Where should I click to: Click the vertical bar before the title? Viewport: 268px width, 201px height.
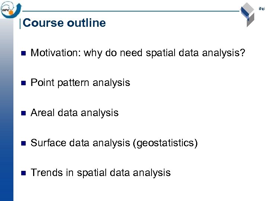pos(20,23)
